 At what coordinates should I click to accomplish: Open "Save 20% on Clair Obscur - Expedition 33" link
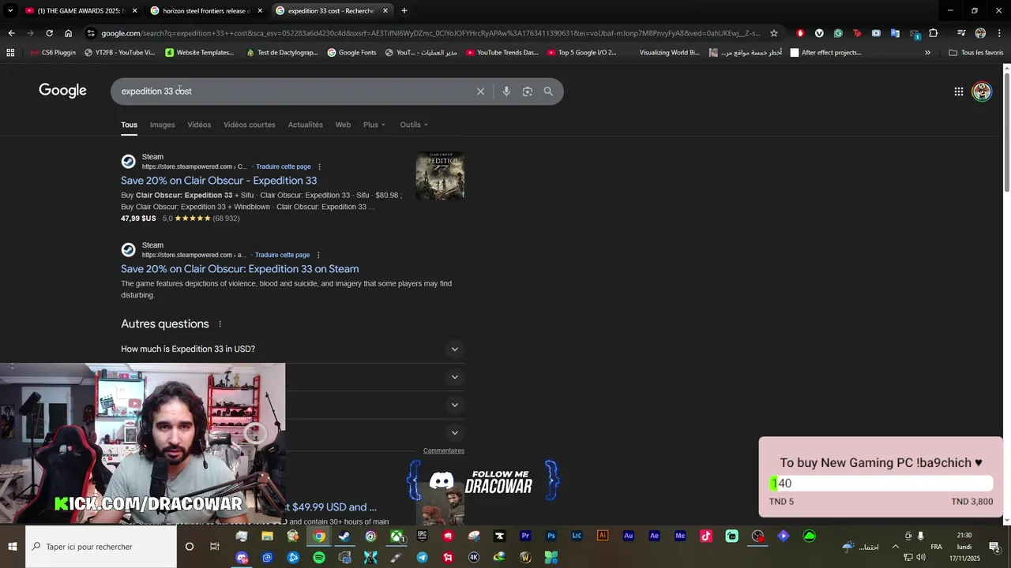(x=219, y=181)
